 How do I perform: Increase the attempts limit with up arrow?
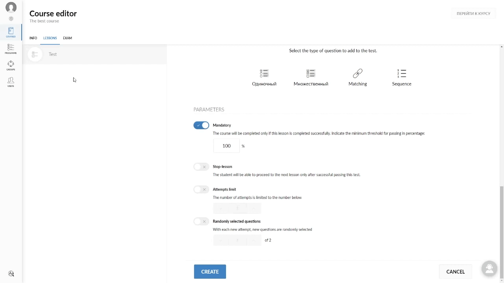tap(254, 208)
